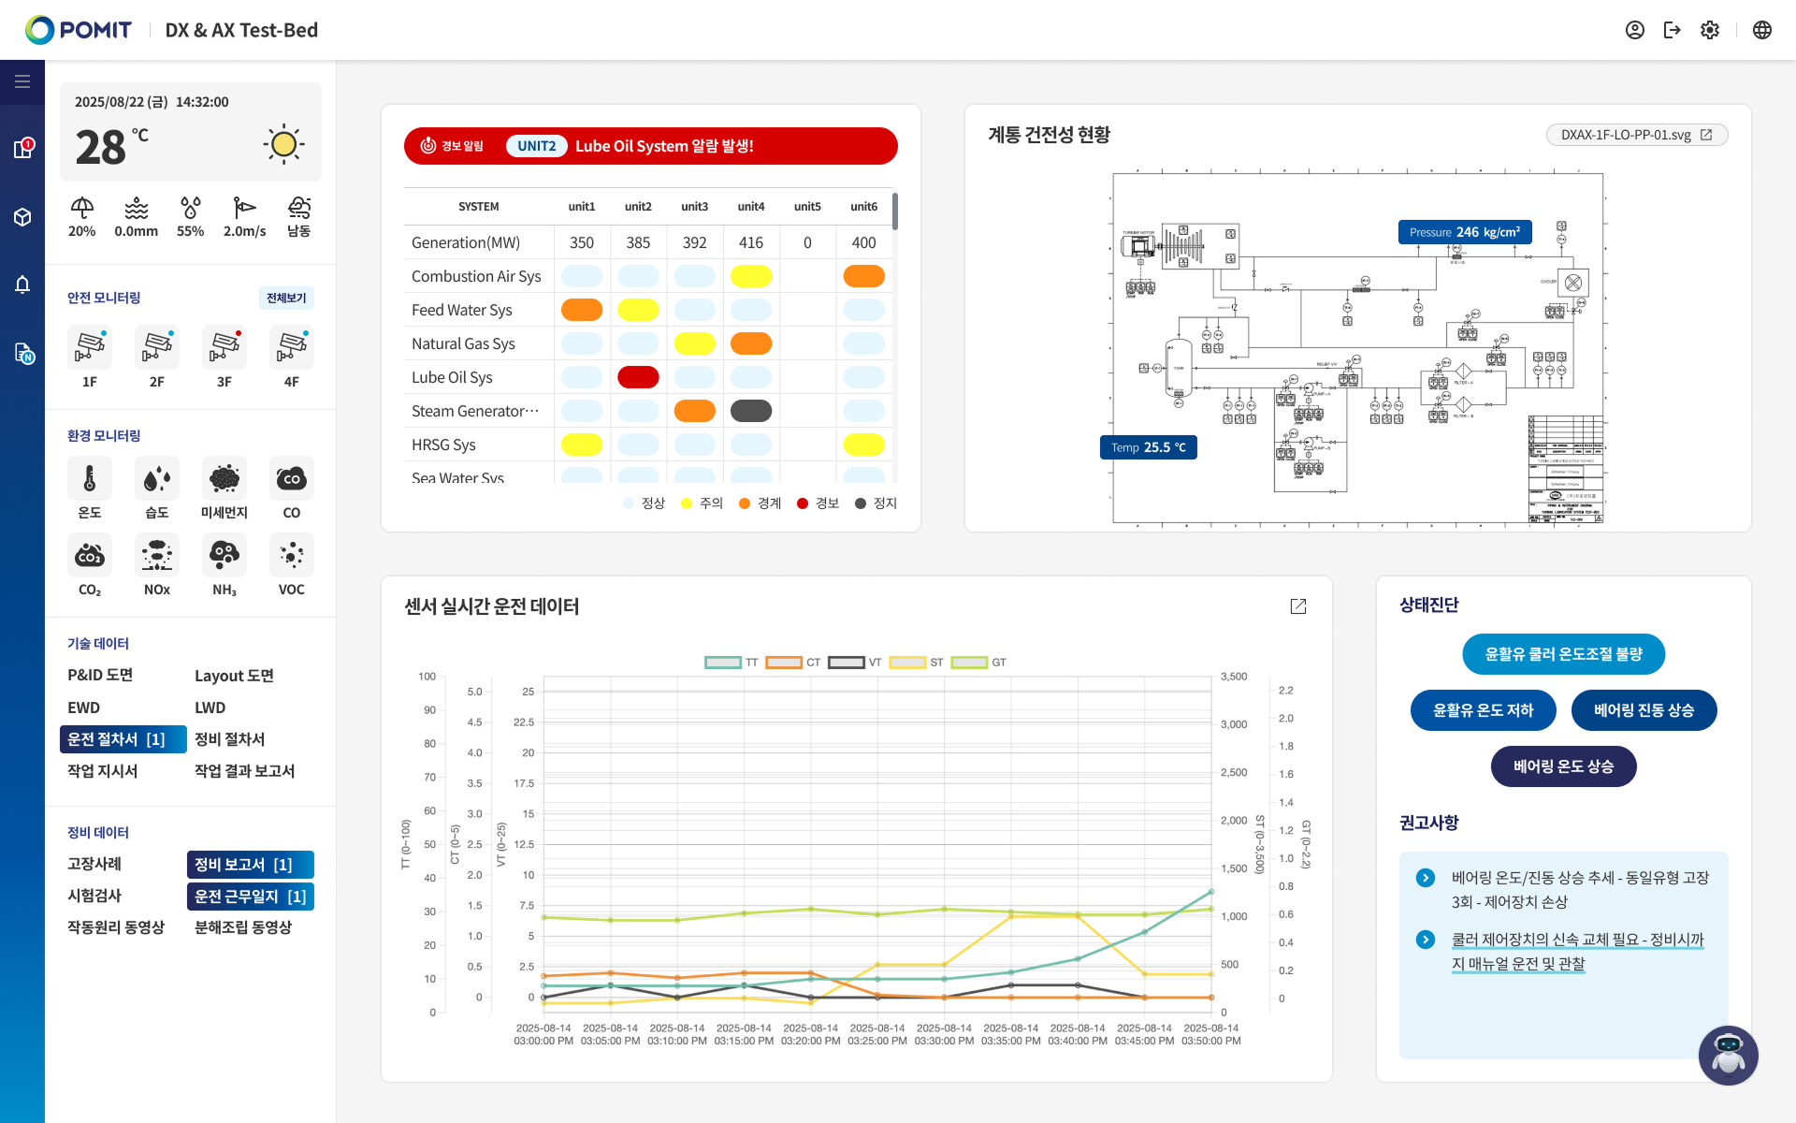1796x1123 pixels.
Task: Open the chatbot robot assistant
Action: pyautogui.click(x=1728, y=1055)
